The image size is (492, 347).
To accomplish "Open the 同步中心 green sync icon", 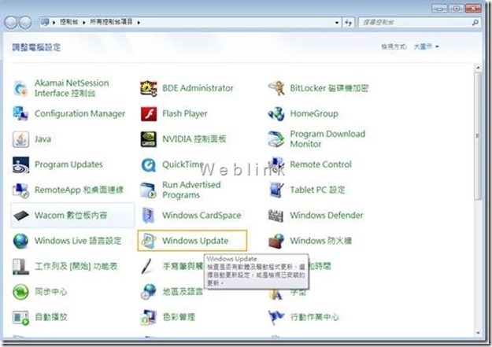I will [x=21, y=291].
